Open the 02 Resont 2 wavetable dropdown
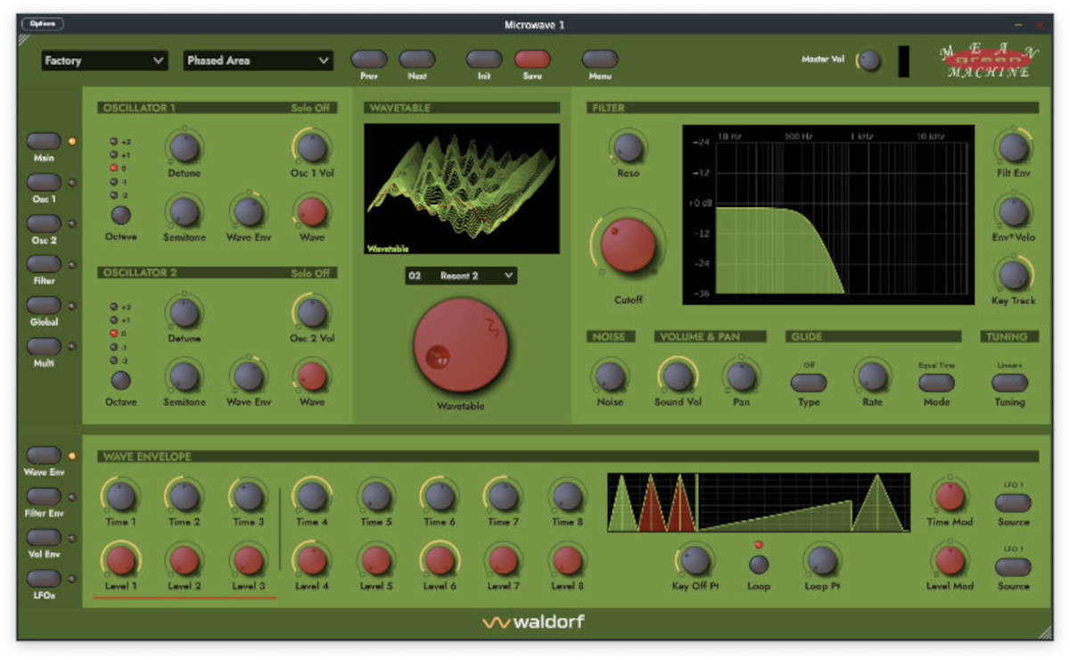This screenshot has width=1070, height=660. [x=461, y=276]
